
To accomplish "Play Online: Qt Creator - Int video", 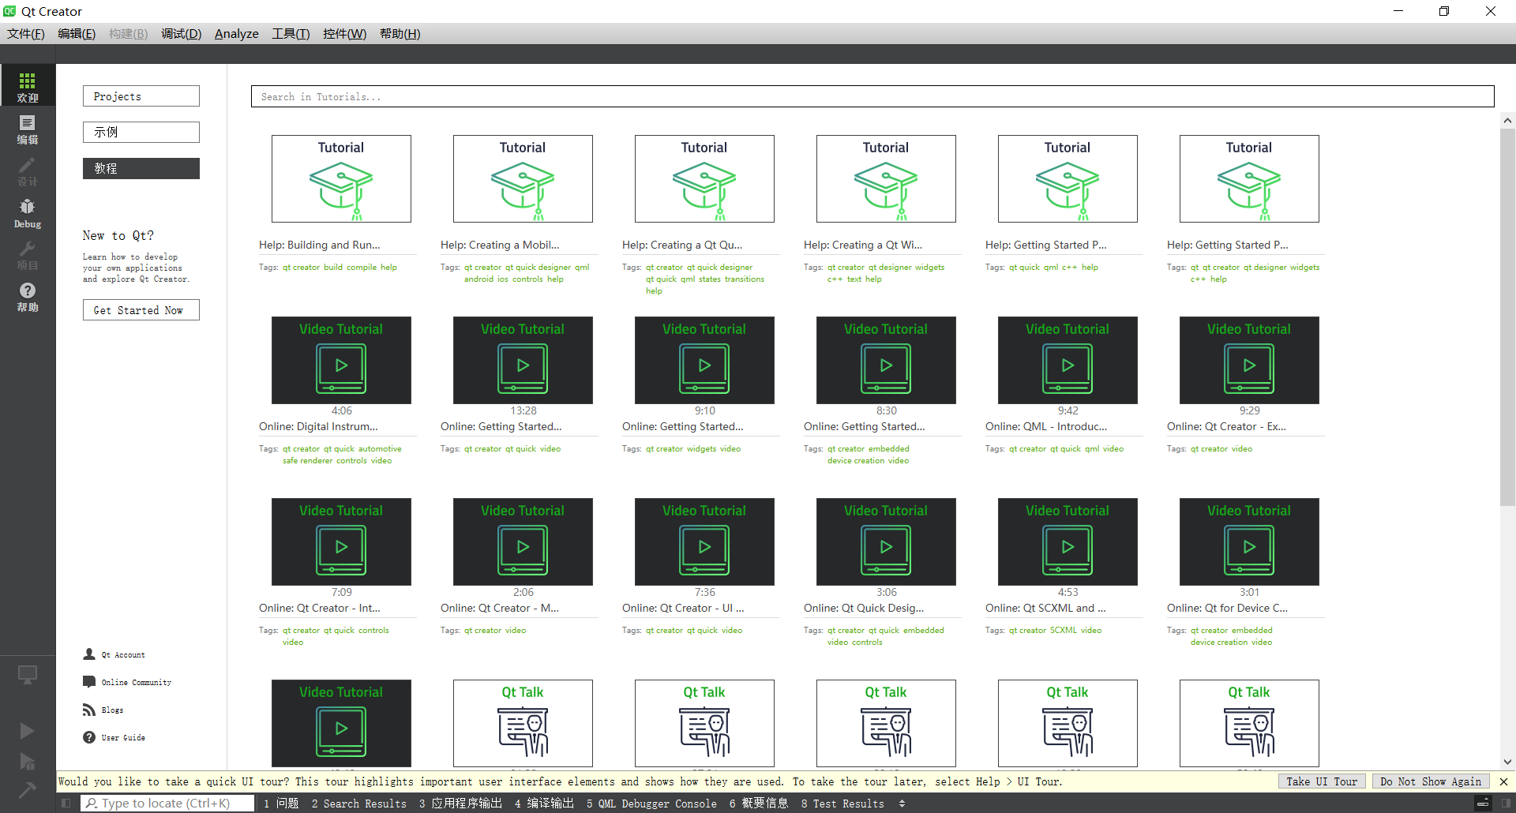I will pos(341,541).
